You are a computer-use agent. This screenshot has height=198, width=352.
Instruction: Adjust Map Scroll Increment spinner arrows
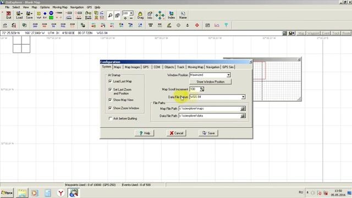[x=202, y=89]
